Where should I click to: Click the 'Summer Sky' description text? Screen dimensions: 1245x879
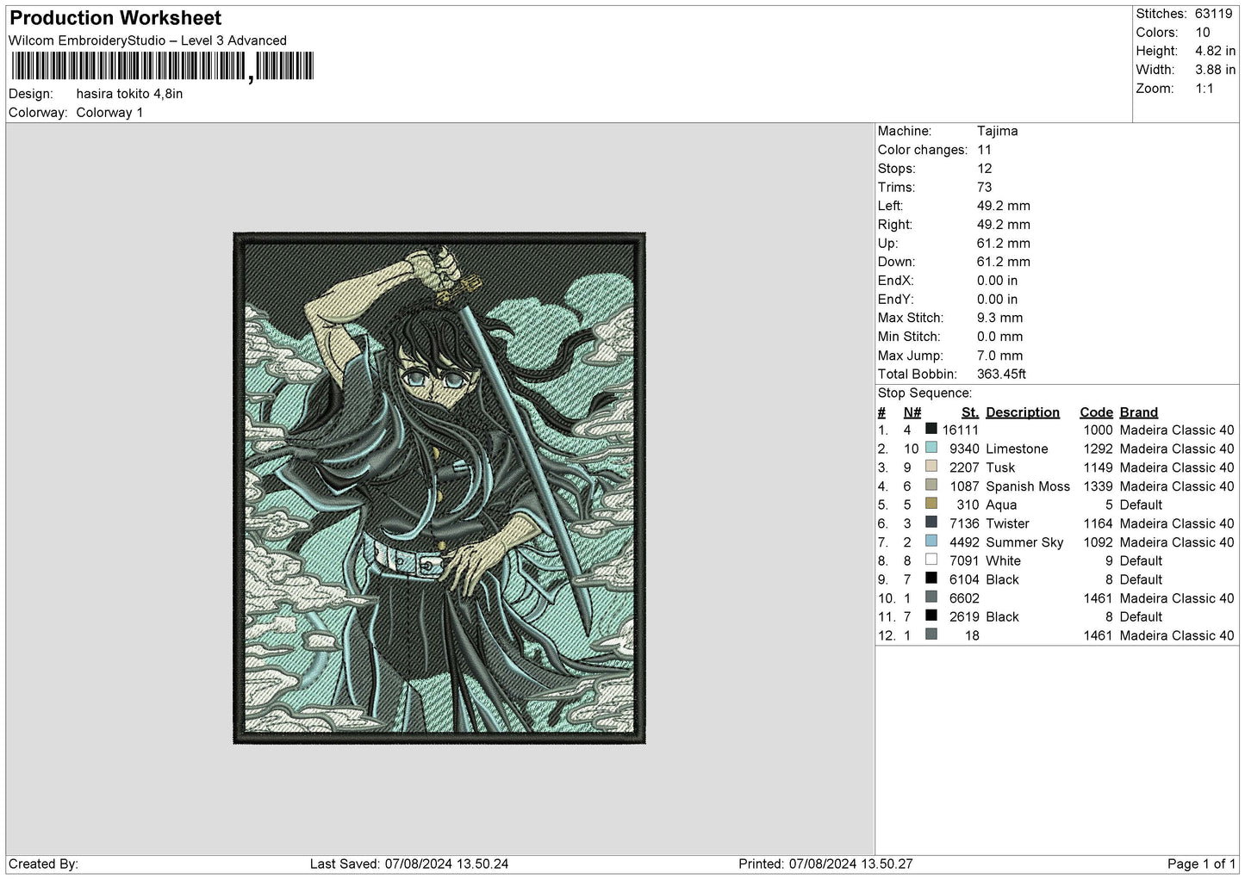[1024, 543]
